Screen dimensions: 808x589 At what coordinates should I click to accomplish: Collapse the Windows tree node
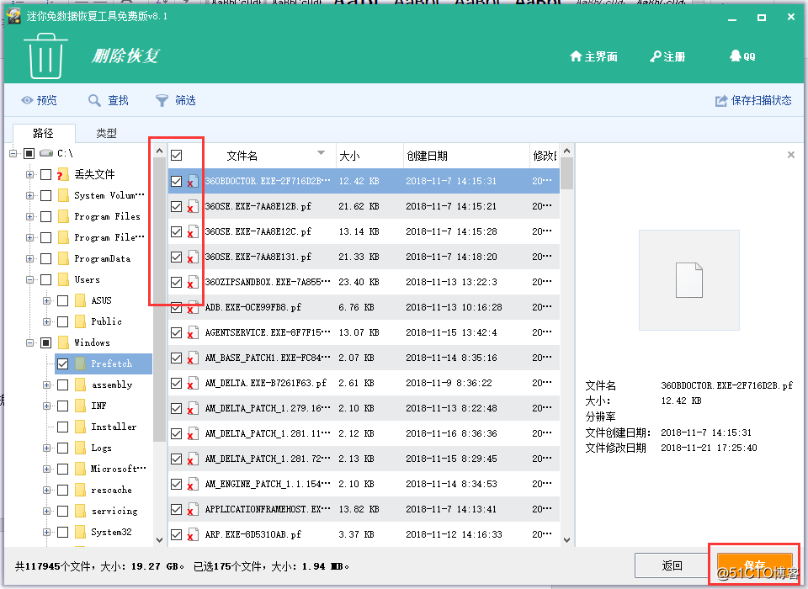click(29, 342)
